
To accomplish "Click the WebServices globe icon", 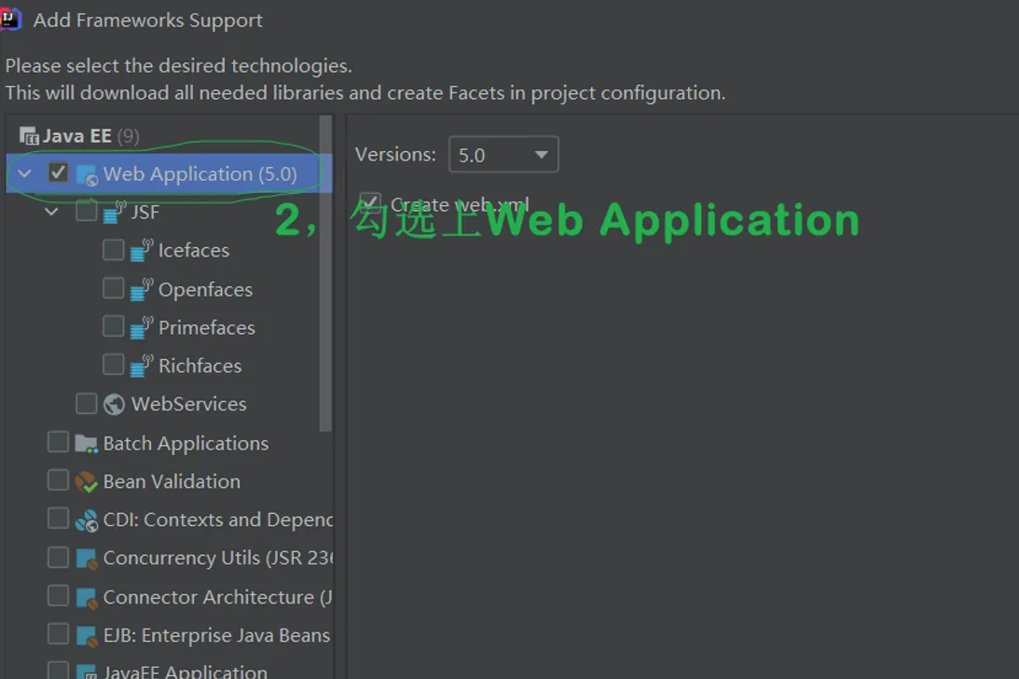I will click(115, 405).
